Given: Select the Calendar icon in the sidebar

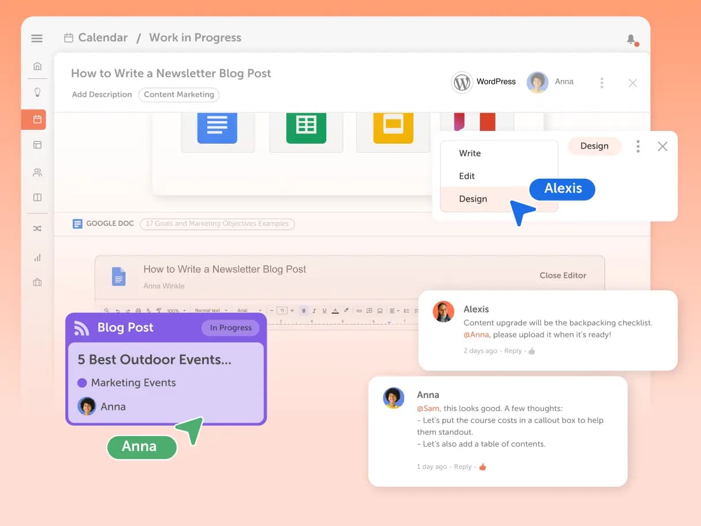Looking at the screenshot, I should coord(37,119).
